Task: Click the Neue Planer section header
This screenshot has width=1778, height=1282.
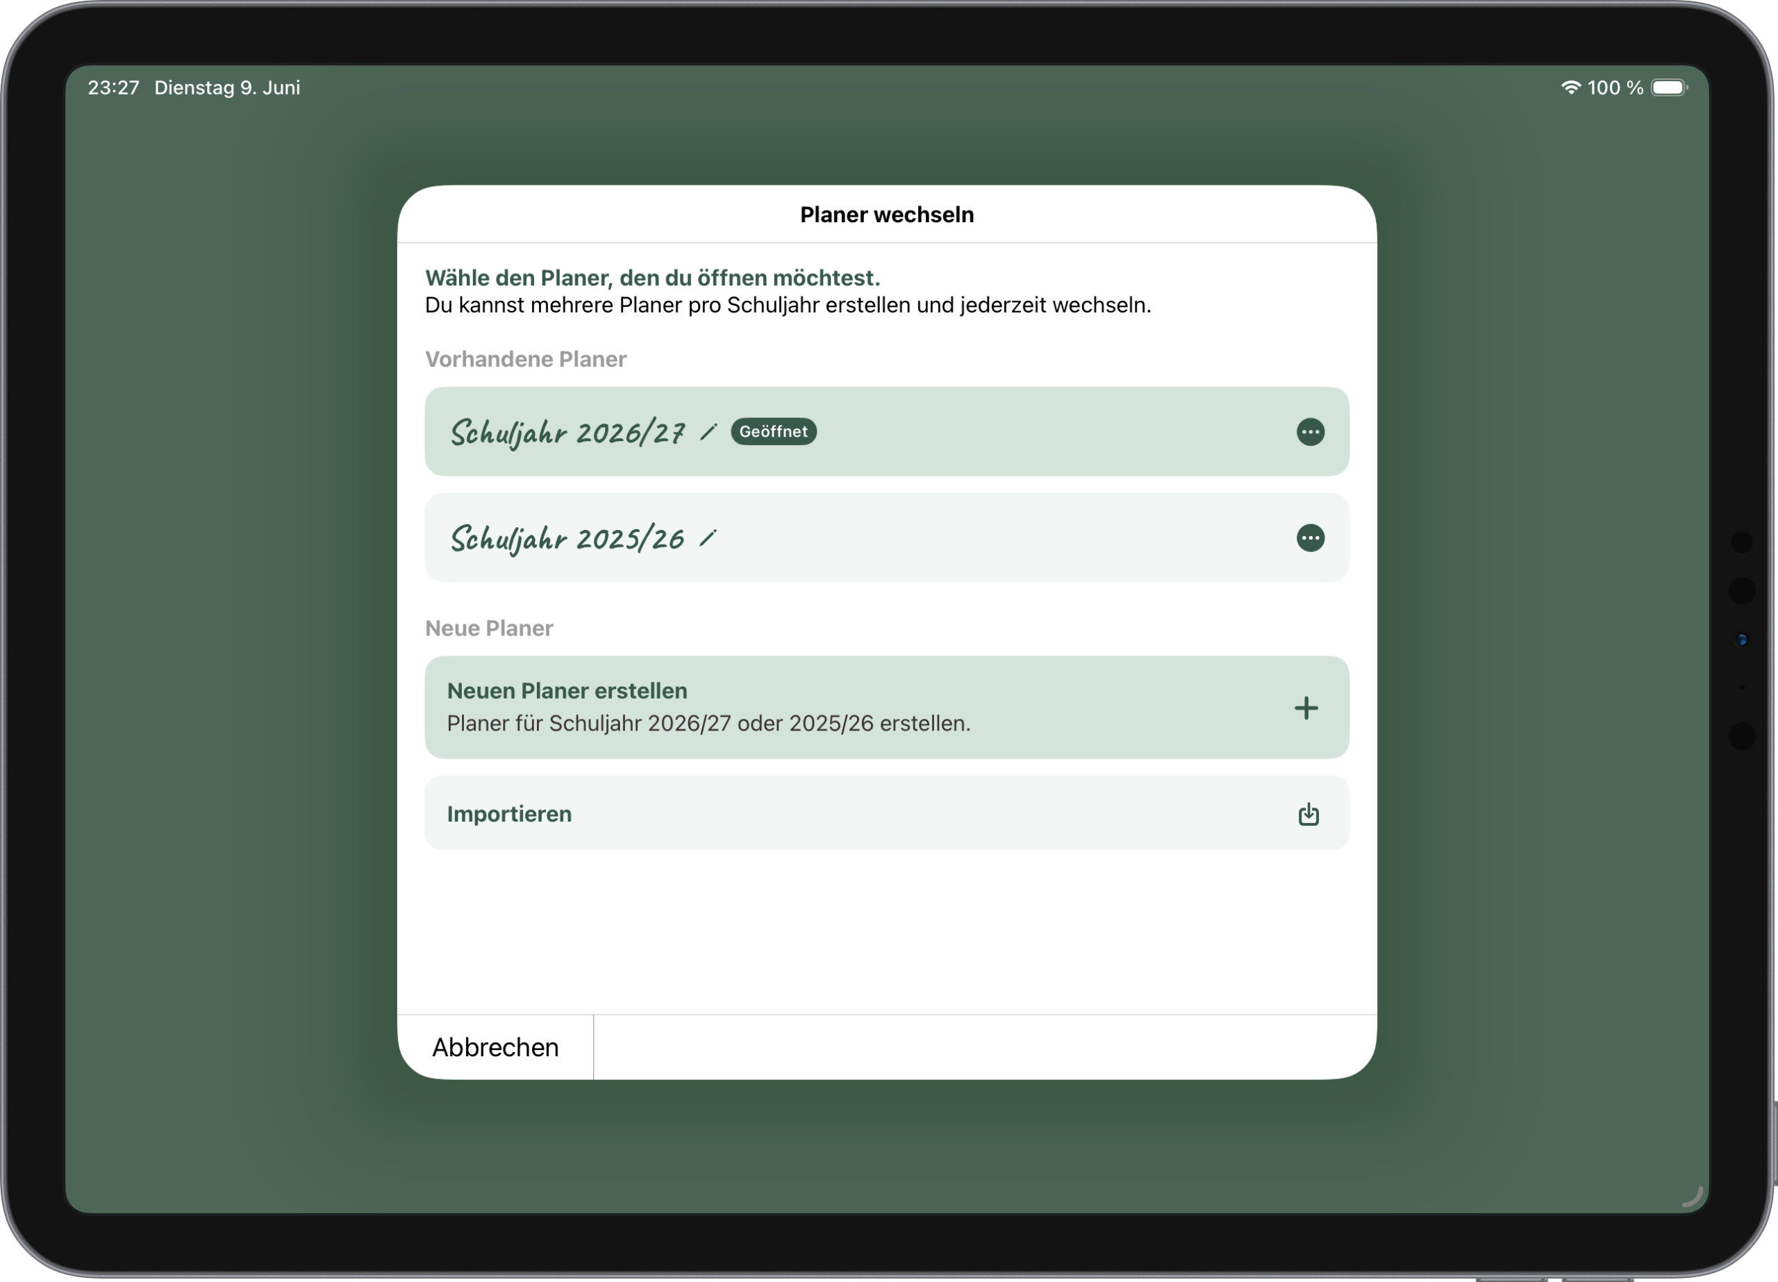Action: (x=489, y=628)
